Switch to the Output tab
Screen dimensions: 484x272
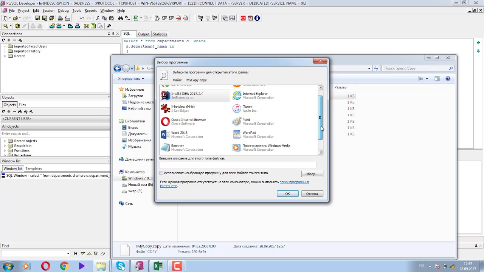coord(143,34)
